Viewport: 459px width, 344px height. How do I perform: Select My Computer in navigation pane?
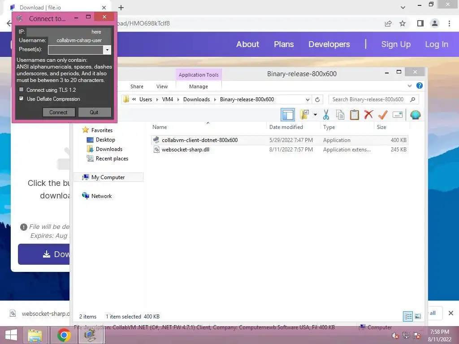[108, 177]
